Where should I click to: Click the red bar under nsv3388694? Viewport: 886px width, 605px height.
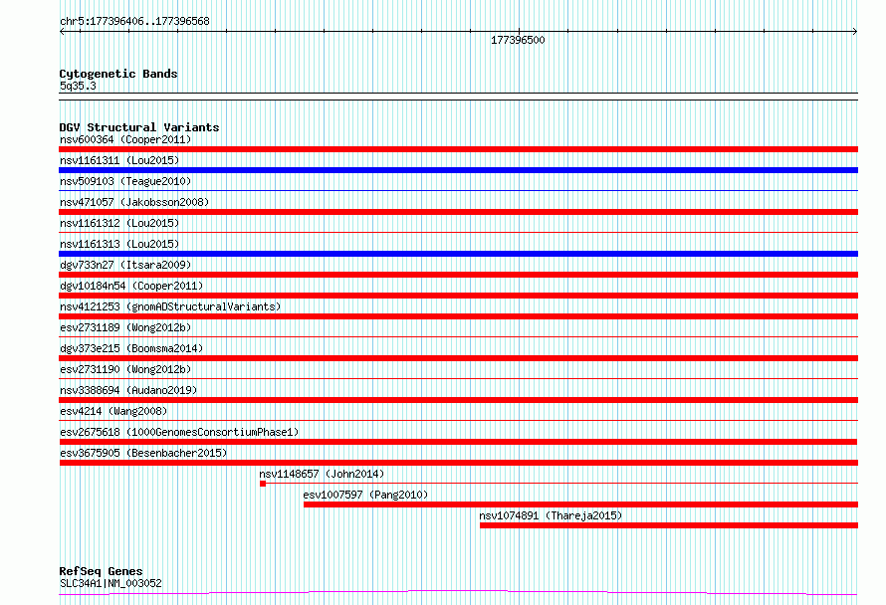point(458,400)
